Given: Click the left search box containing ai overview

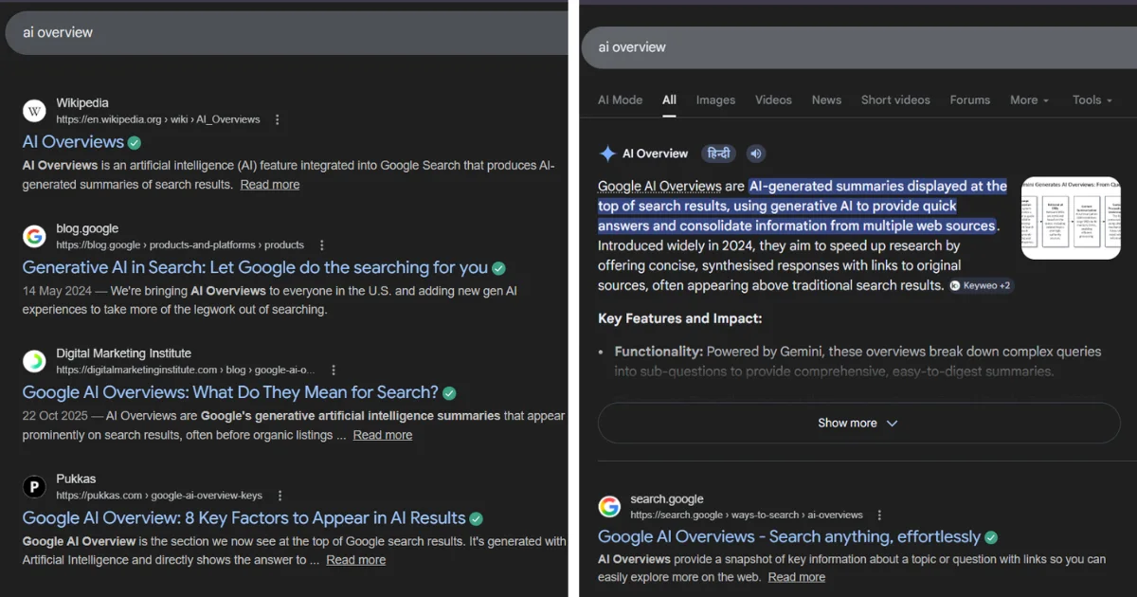Looking at the screenshot, I should [x=284, y=32].
